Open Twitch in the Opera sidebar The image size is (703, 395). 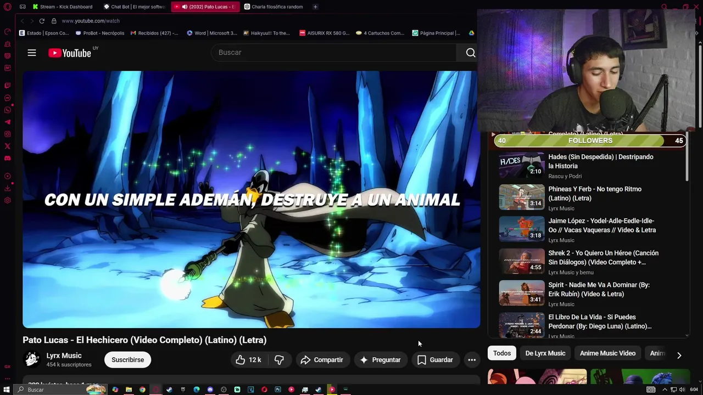click(x=8, y=86)
